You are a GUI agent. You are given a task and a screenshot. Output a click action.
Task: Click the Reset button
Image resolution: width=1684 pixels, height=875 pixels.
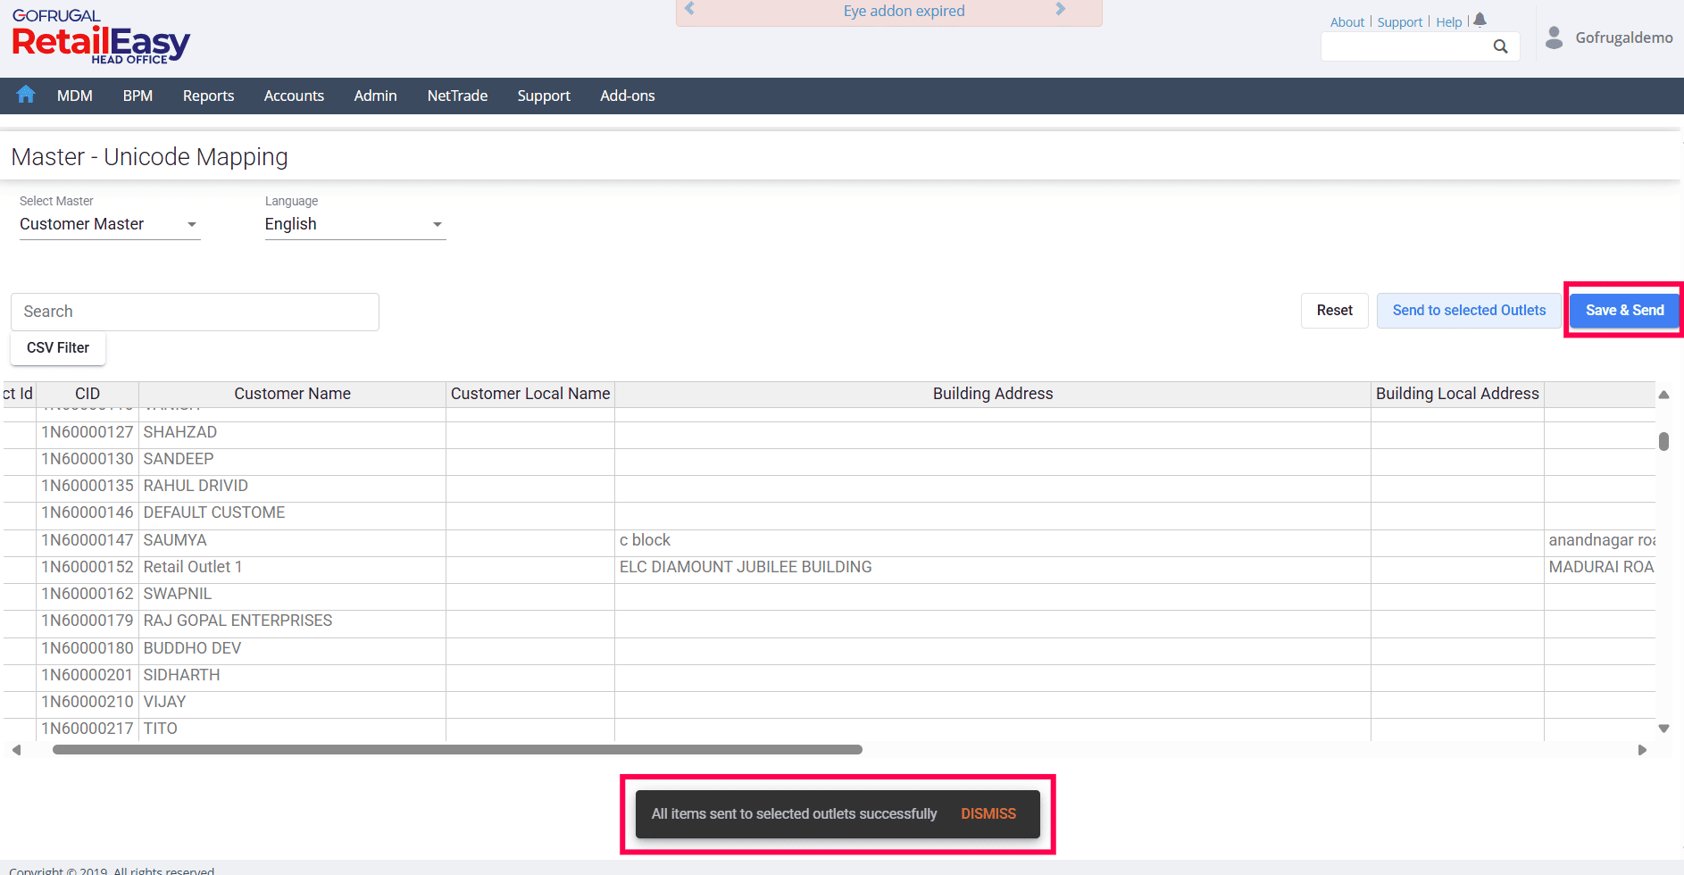click(x=1334, y=311)
